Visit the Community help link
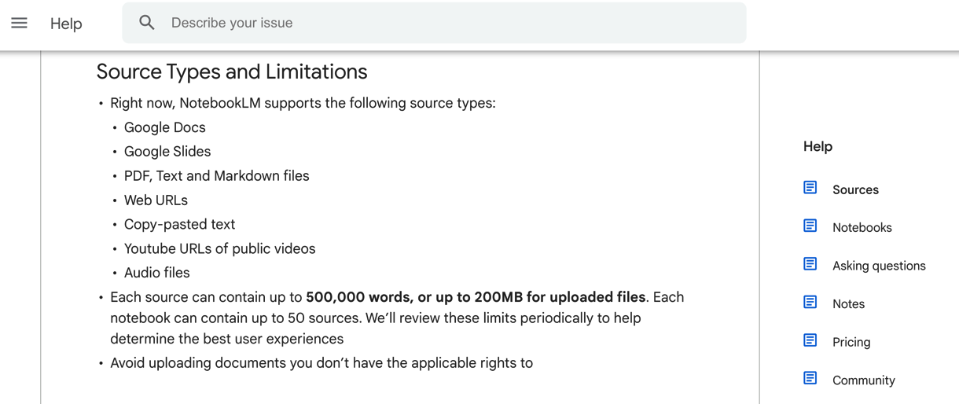Image resolution: width=959 pixels, height=404 pixels. point(863,380)
